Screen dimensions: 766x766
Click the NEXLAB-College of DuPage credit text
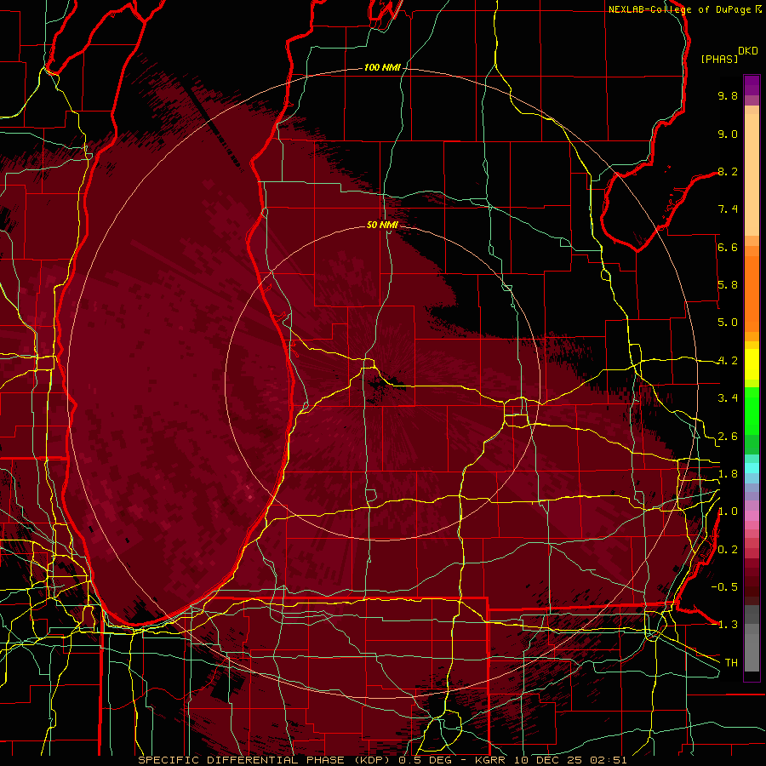tap(679, 9)
